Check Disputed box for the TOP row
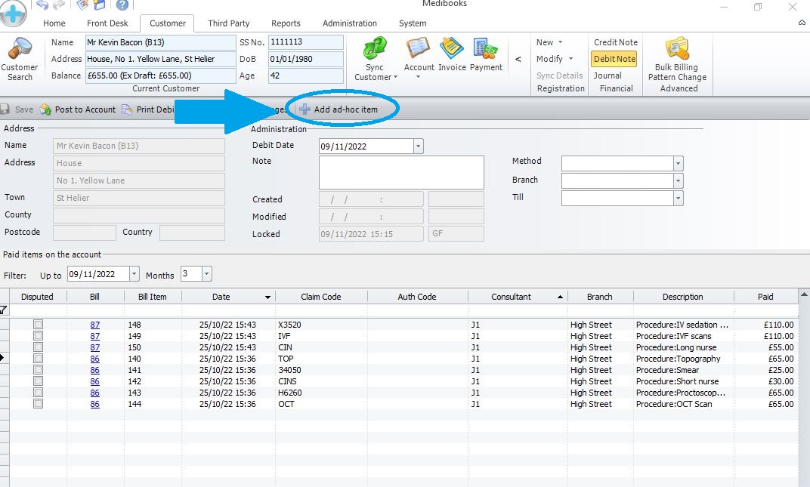Viewport: 810px width, 487px height. 38,359
